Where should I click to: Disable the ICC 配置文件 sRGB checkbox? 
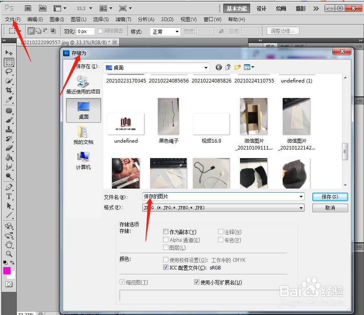pyautogui.click(x=165, y=267)
